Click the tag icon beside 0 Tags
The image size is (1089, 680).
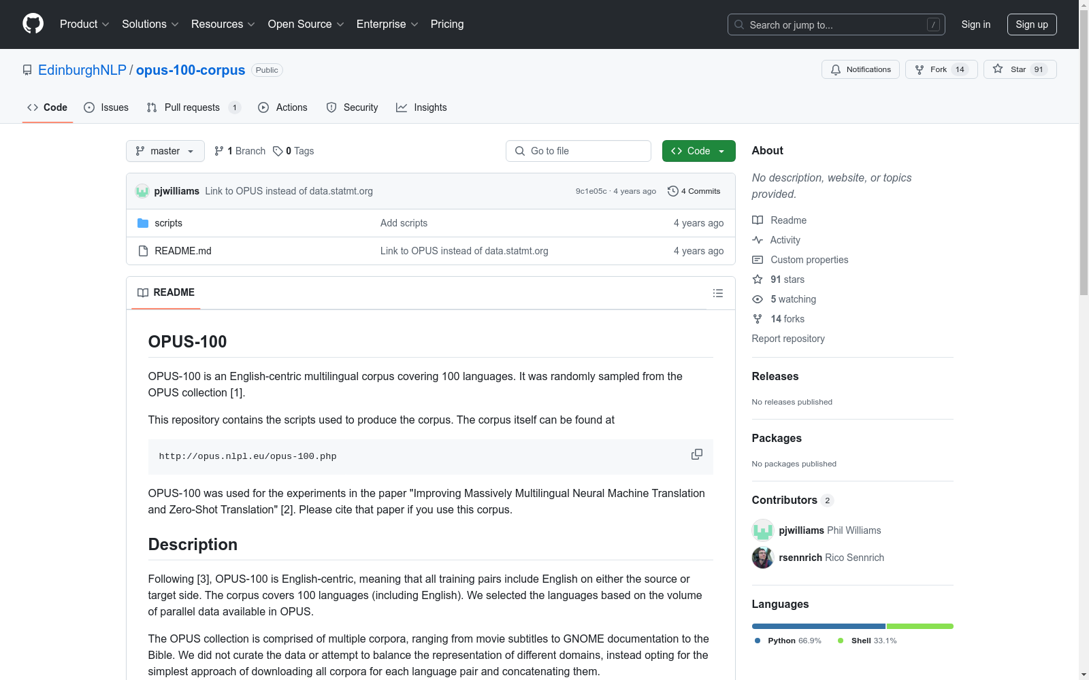278,151
